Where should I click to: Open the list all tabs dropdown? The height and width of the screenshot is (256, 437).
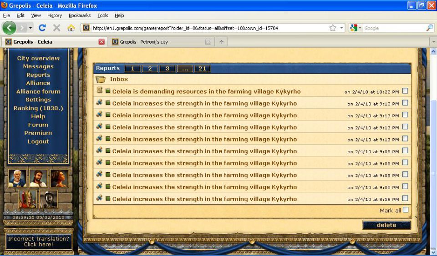pyautogui.click(x=433, y=42)
